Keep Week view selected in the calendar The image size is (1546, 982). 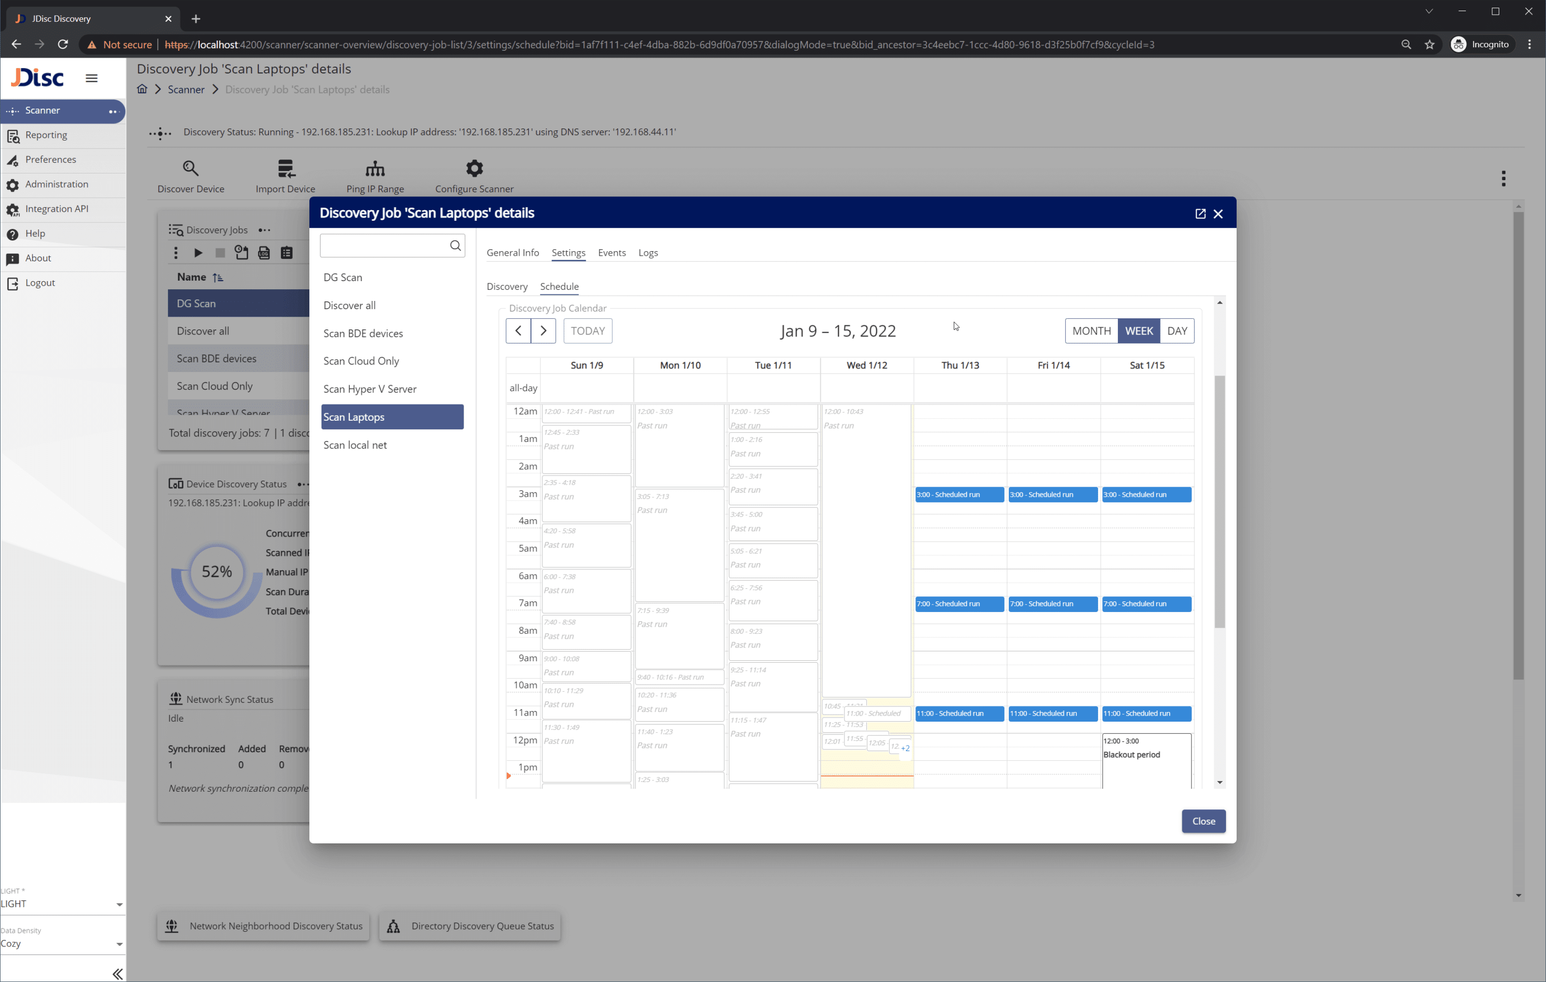pos(1139,331)
